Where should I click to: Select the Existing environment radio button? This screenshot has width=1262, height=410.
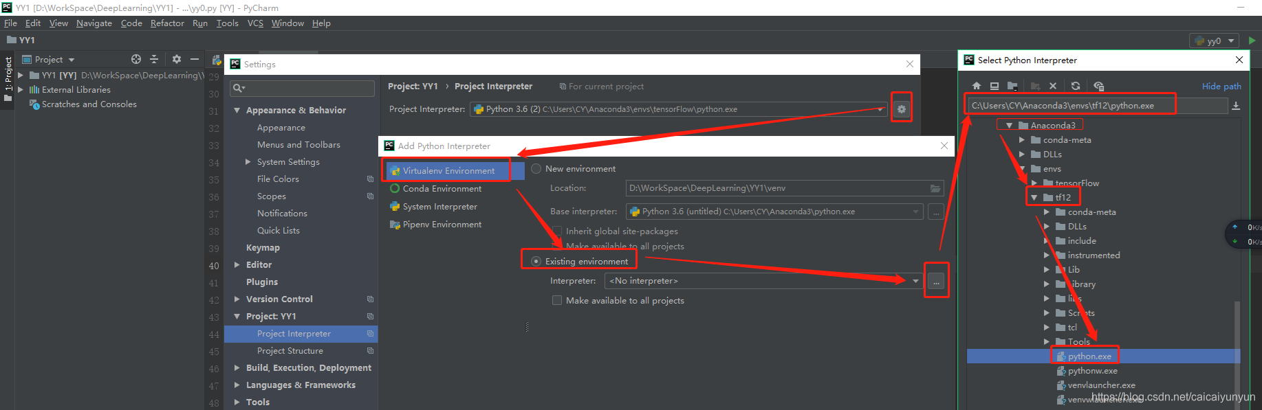[536, 261]
